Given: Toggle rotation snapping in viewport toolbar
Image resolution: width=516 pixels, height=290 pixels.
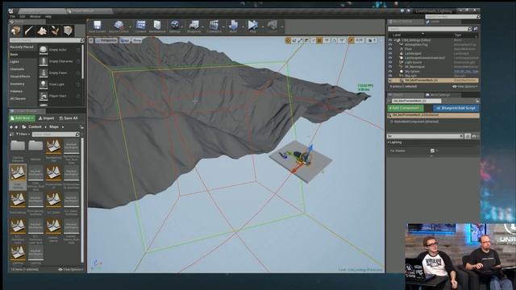Looking at the screenshot, I should click(x=335, y=40).
